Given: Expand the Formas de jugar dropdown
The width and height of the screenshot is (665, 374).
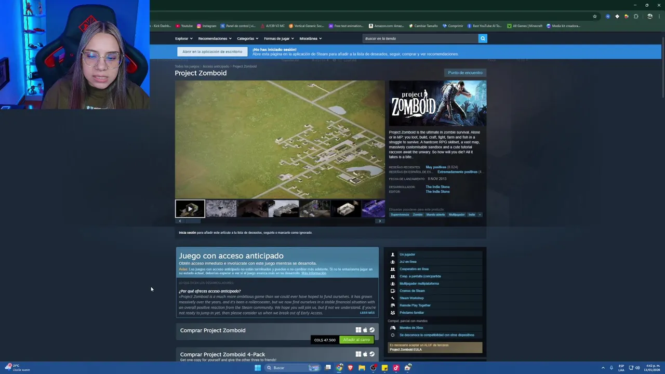Looking at the screenshot, I should [x=279, y=38].
